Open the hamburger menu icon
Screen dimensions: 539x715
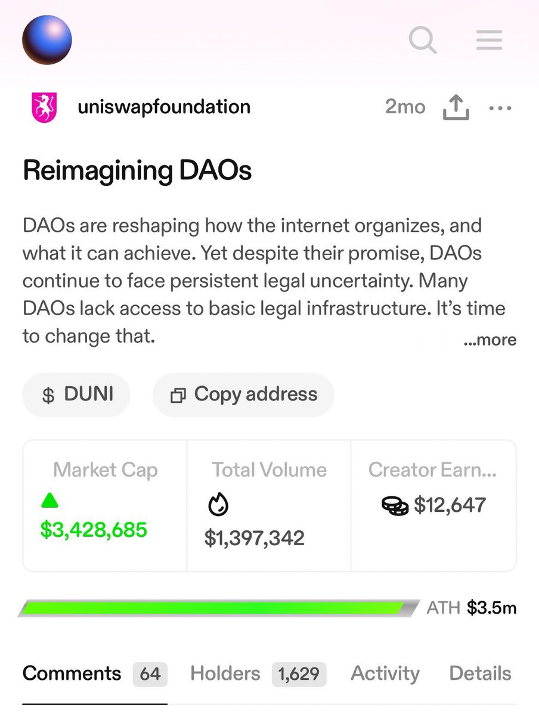[489, 41]
